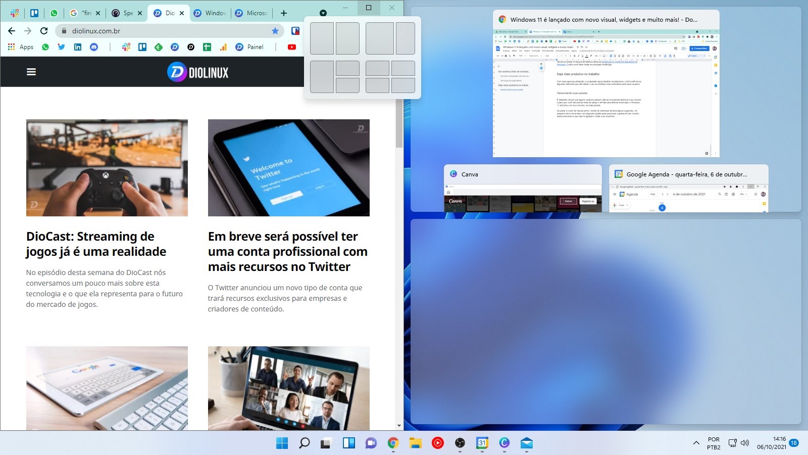Screen dimensions: 808x455
Task: Switch to the Microsoft browser tab
Action: tap(252, 13)
